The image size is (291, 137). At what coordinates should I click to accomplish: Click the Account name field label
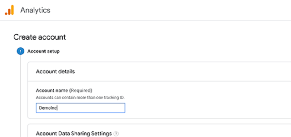pos(52,91)
